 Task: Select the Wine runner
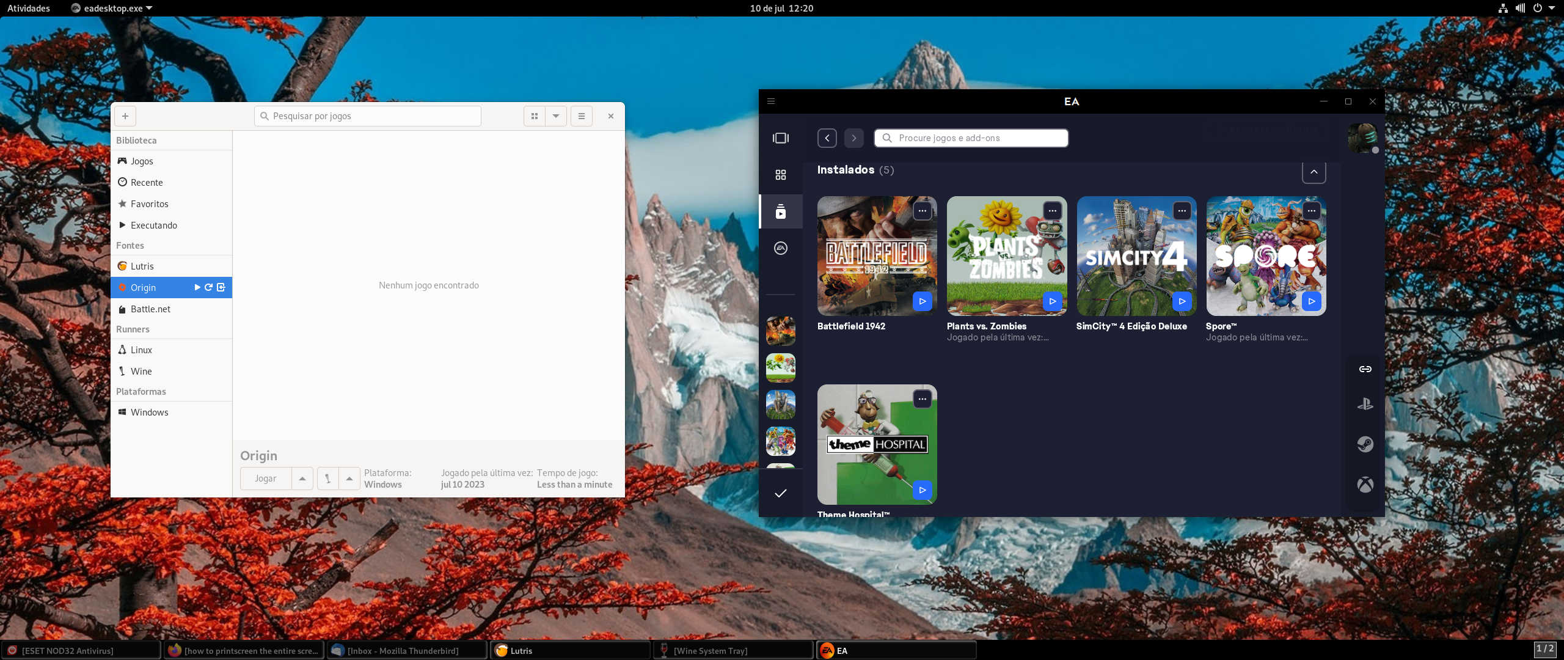[171, 372]
